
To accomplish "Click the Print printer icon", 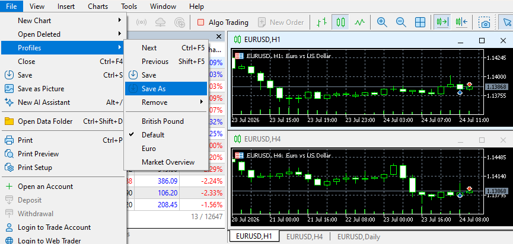I will pyautogui.click(x=9, y=140).
